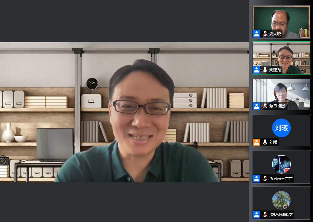Click the Eiffel Tower avatar of 通讯员王君君
313x222 pixels.
coord(281,164)
